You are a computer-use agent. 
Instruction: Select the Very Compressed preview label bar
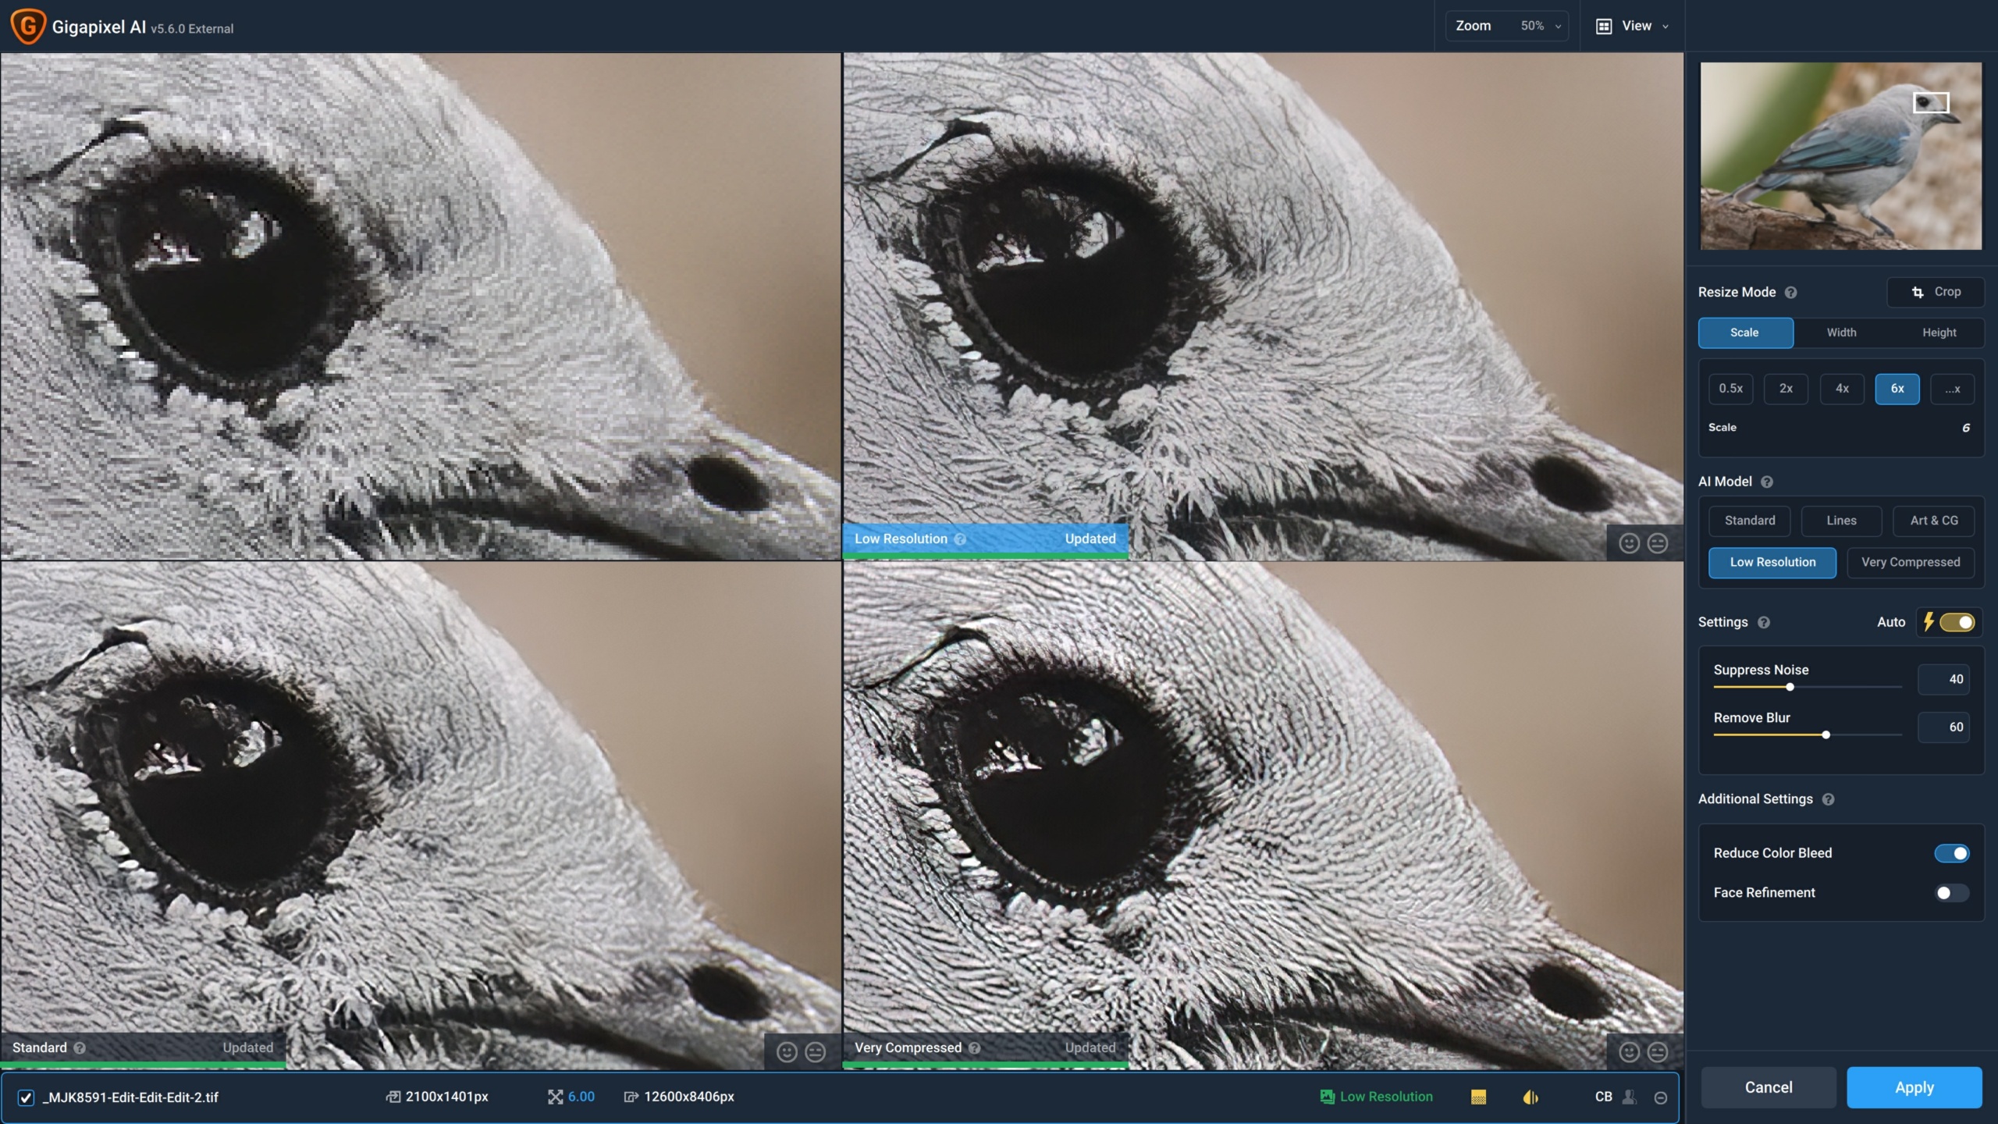point(986,1048)
